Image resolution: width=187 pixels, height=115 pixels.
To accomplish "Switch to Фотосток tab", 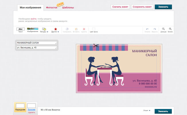I will (52, 8).
